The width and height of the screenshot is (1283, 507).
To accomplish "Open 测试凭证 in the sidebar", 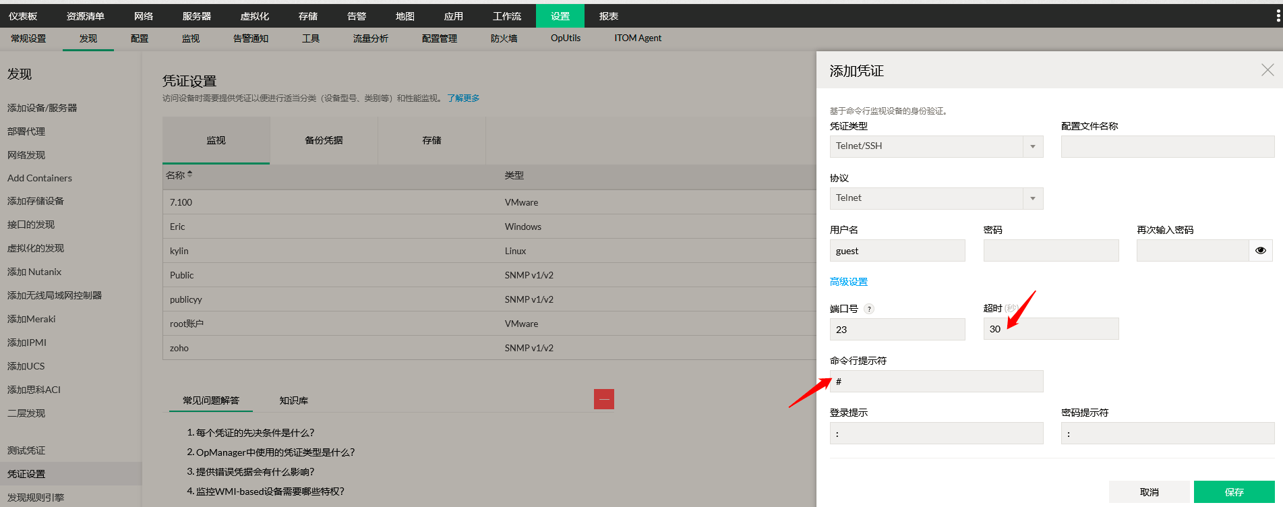I will (26, 450).
